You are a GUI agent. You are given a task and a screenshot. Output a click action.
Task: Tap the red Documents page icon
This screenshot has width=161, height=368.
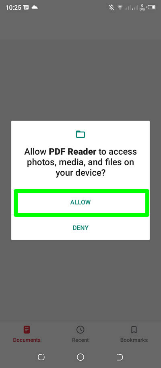pos(27,330)
